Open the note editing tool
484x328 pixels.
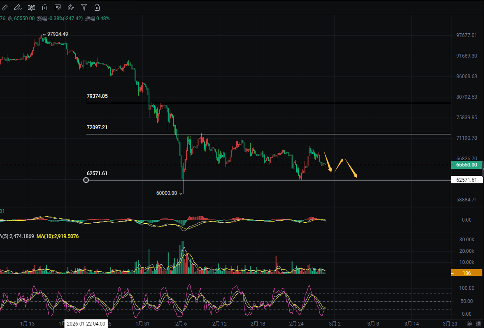coord(58,7)
